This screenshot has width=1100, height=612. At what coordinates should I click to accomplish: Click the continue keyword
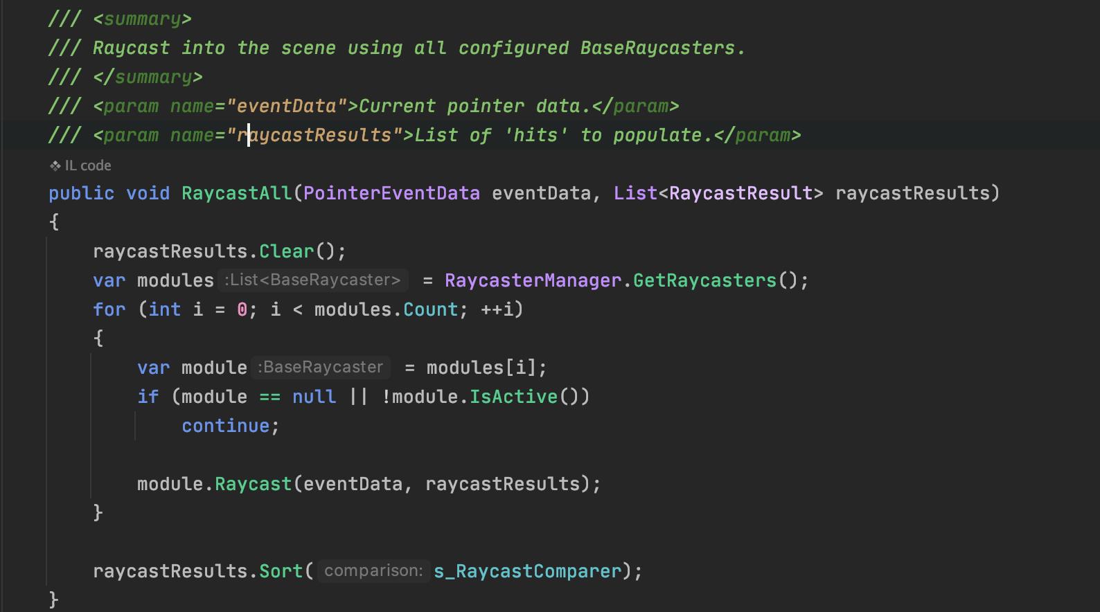(x=225, y=426)
